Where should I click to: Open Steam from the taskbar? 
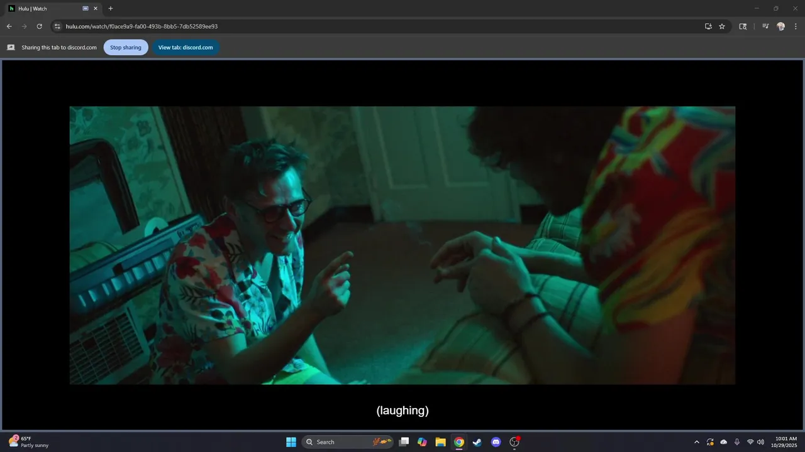477,442
